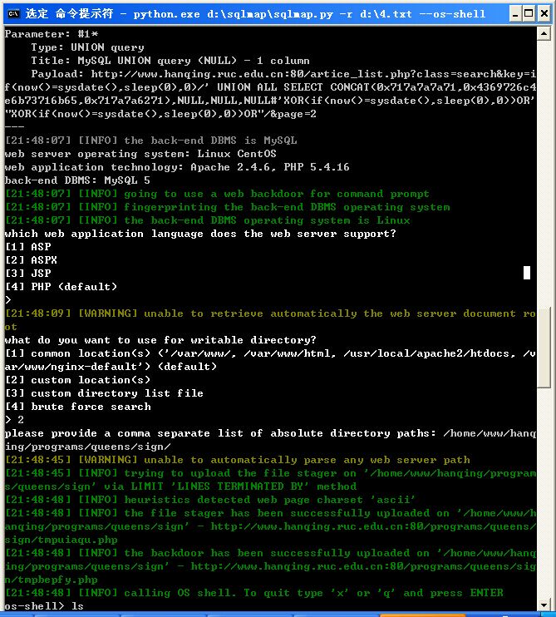
Task: Click the WARNING 'unable to retrieve automatically' line
Action: (x=270, y=313)
